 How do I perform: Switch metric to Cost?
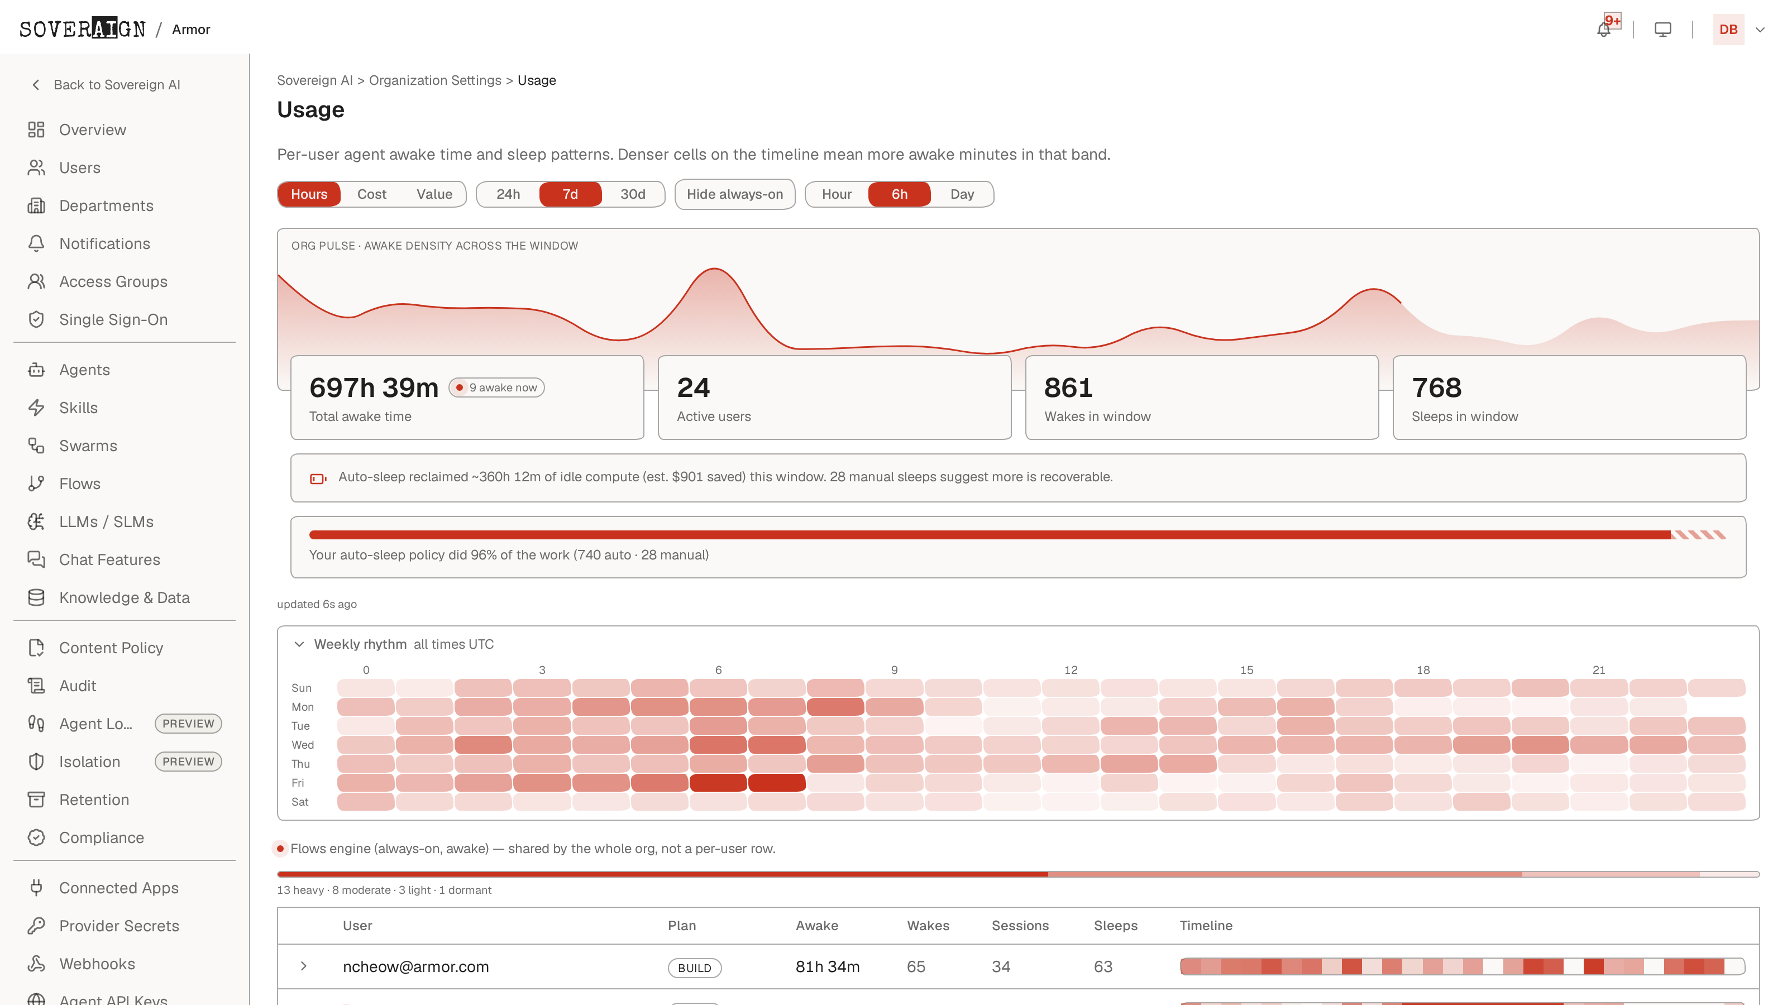(x=372, y=194)
